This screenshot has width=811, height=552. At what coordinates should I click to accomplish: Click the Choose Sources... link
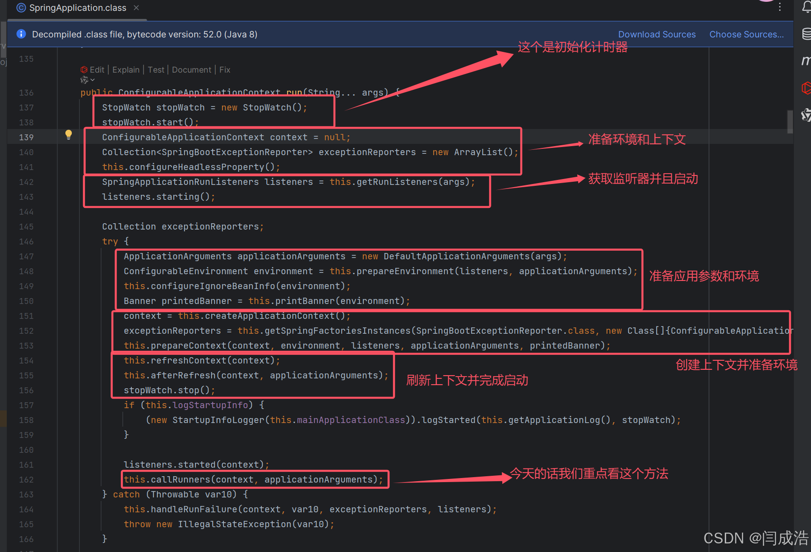746,34
